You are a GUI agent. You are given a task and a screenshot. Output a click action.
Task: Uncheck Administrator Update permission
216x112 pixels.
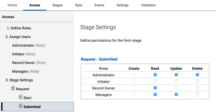tap(176, 75)
